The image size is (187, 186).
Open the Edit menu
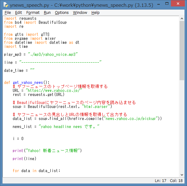[19, 13]
